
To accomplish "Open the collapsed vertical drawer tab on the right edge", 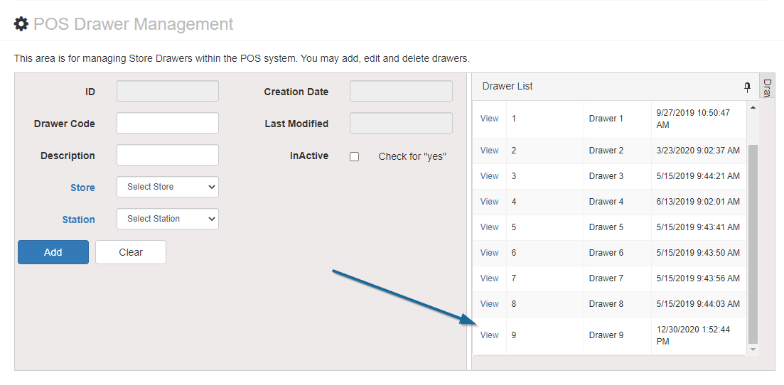I will [768, 85].
